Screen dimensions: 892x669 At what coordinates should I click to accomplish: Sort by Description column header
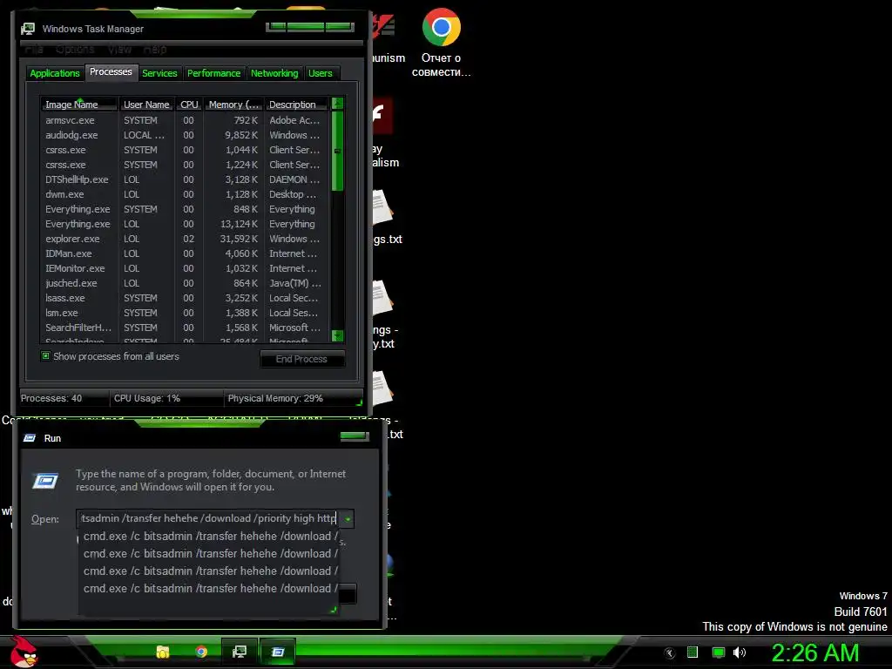[x=297, y=105]
